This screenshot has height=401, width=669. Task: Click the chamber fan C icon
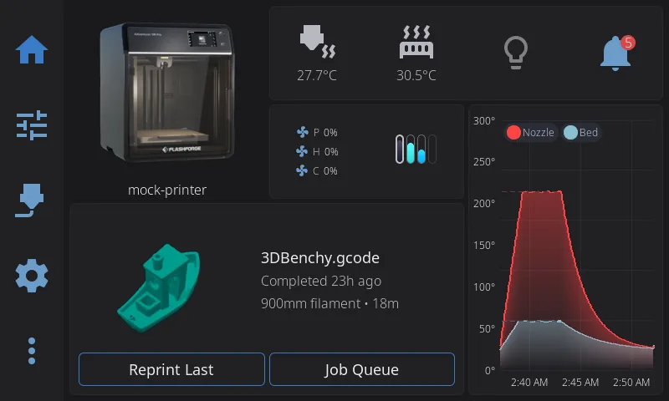[302, 171]
